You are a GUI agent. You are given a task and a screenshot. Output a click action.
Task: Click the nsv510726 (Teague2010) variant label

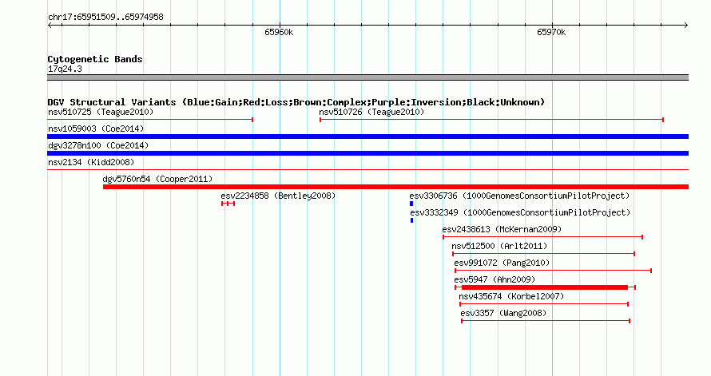(x=371, y=112)
